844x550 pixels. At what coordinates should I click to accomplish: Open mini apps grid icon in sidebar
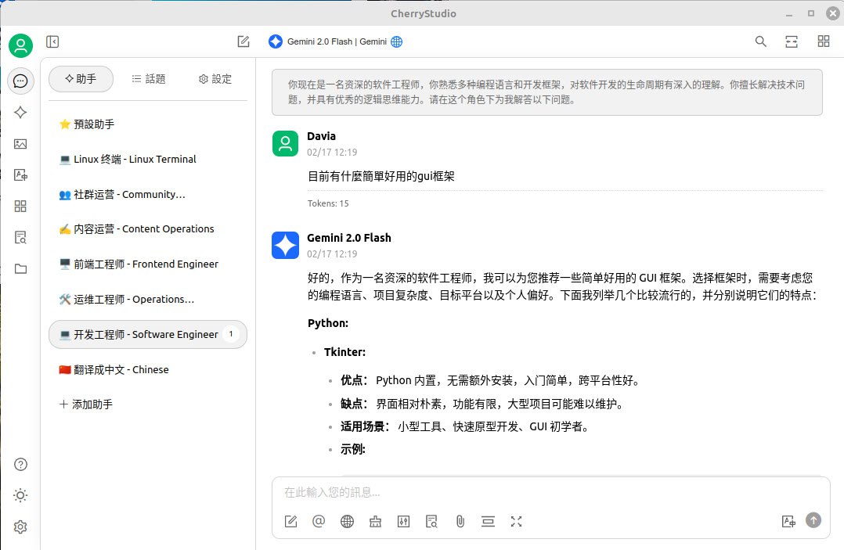[20, 206]
